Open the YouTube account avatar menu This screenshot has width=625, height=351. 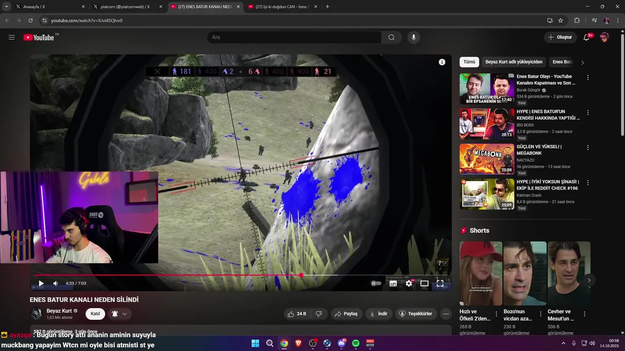pos(604,37)
